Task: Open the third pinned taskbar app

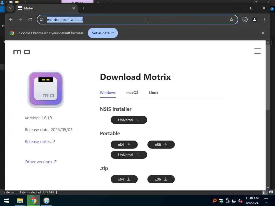Action: (x=46, y=201)
